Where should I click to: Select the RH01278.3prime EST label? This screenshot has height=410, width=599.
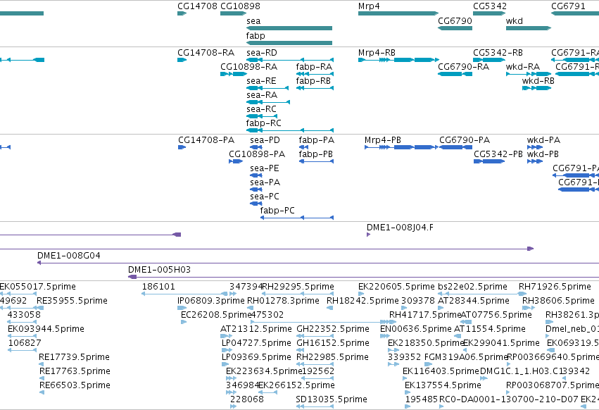click(283, 301)
